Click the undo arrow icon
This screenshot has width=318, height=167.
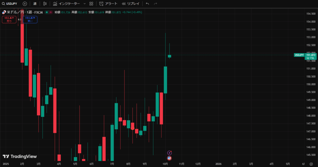[x=147, y=4]
